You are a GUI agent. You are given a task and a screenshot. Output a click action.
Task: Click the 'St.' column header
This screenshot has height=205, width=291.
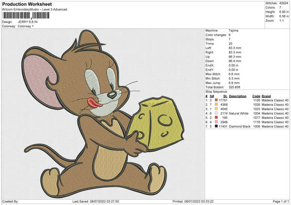[x=226, y=96]
